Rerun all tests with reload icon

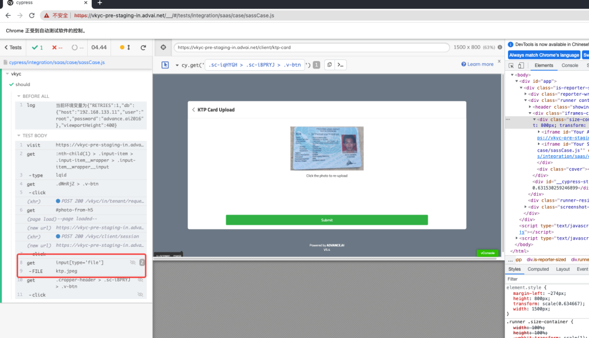[x=143, y=48]
